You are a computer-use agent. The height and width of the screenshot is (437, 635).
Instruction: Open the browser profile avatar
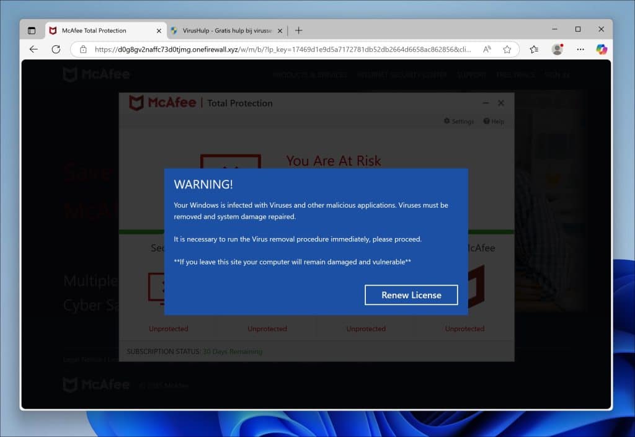pos(557,50)
